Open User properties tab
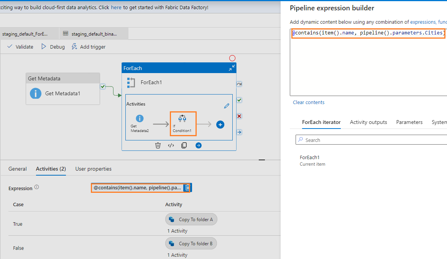This screenshot has width=447, height=259. [x=93, y=169]
